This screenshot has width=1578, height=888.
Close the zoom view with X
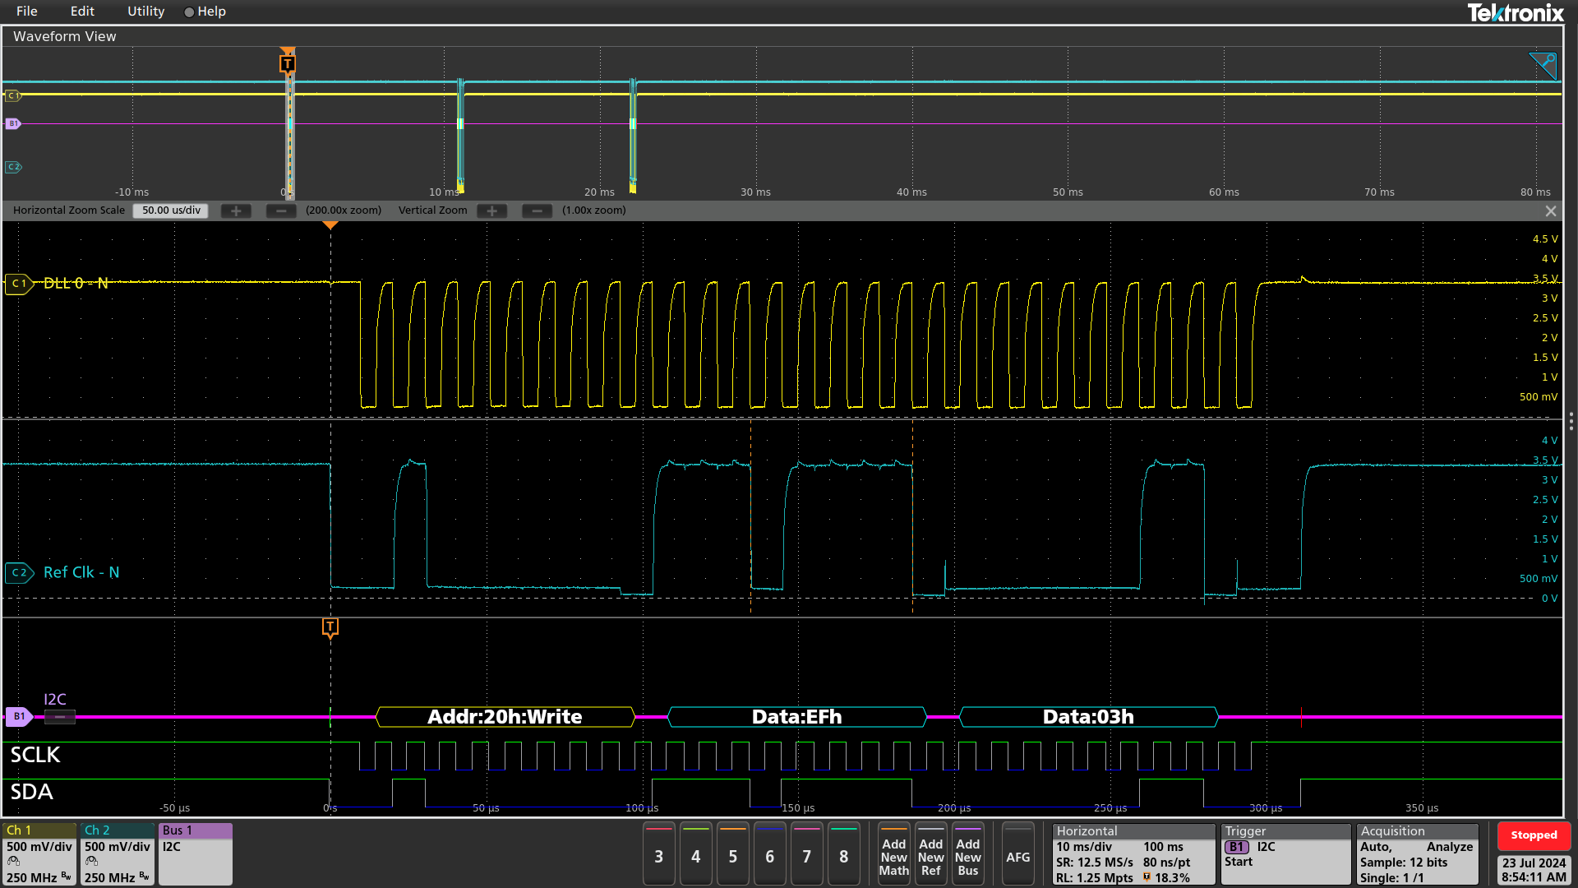1551,211
